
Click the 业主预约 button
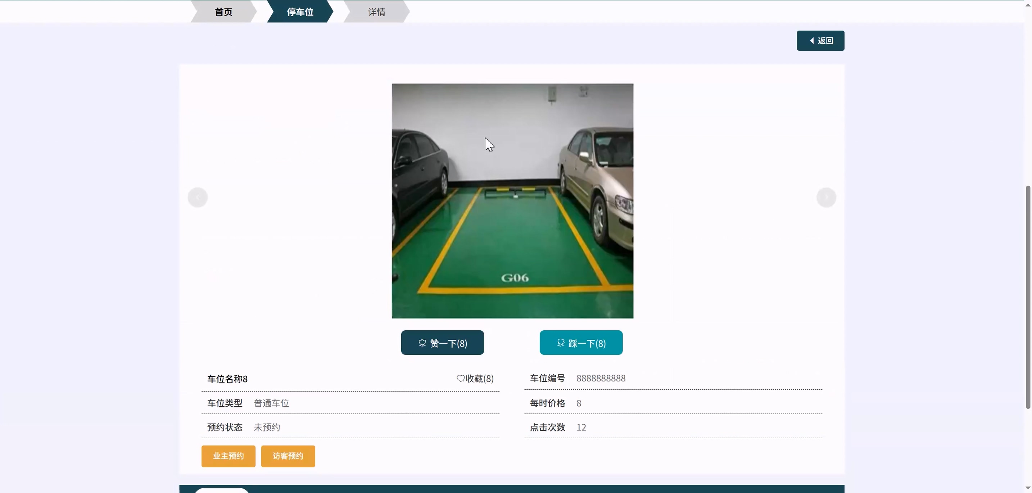point(228,456)
